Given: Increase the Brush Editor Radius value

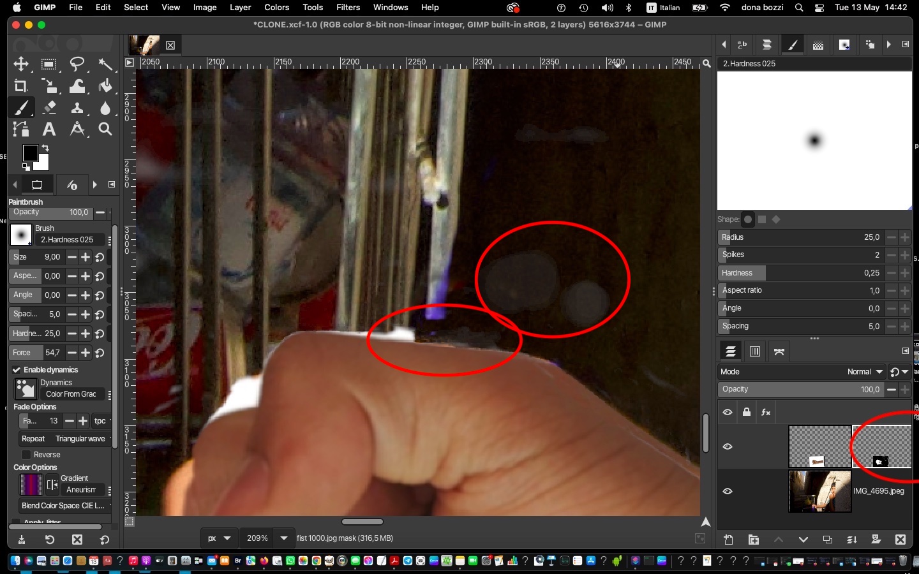Looking at the screenshot, I should tap(905, 237).
